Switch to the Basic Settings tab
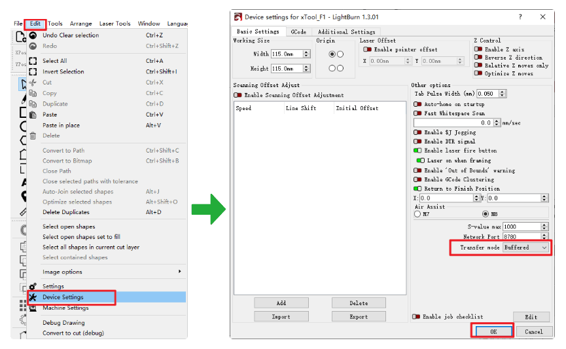This screenshot has height=349, width=566. [x=258, y=31]
